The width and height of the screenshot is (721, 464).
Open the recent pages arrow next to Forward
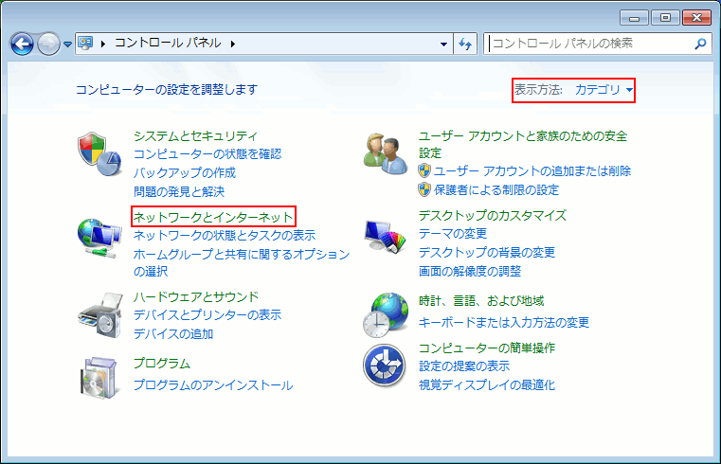point(68,45)
